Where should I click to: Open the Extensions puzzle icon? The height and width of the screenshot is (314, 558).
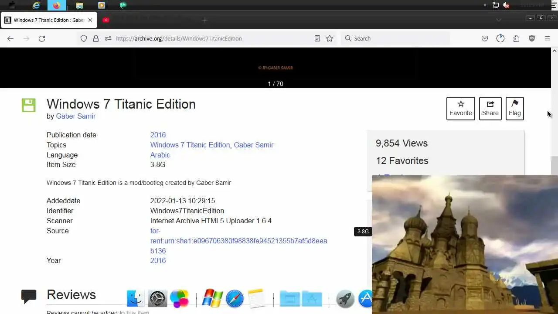(516, 38)
